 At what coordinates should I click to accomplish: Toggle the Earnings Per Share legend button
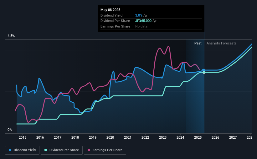(x=105, y=150)
